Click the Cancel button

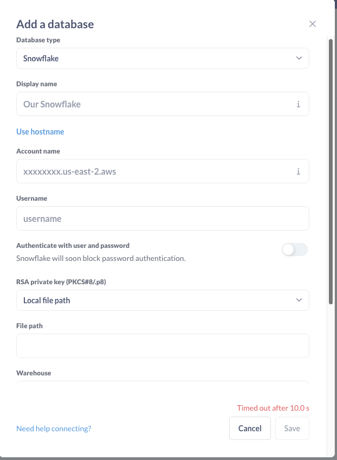pos(250,429)
